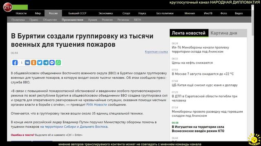
Task: Click the 21+ age rating badge
Action: coord(7,7)
